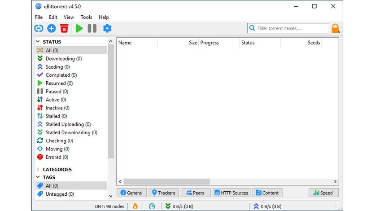Click the magnifier icon in the filter box
The width and height of the screenshot is (375, 211).
pyautogui.click(x=252, y=28)
